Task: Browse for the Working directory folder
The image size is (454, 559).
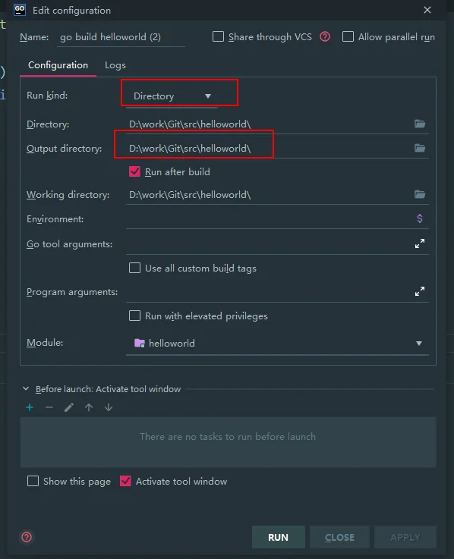Action: (420, 194)
